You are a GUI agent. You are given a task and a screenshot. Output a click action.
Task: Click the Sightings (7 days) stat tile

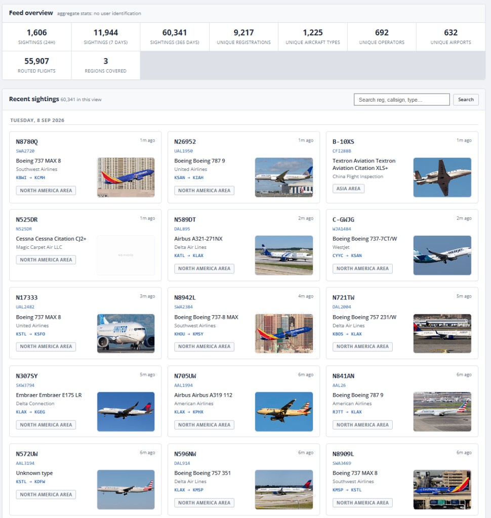pyautogui.click(x=106, y=36)
